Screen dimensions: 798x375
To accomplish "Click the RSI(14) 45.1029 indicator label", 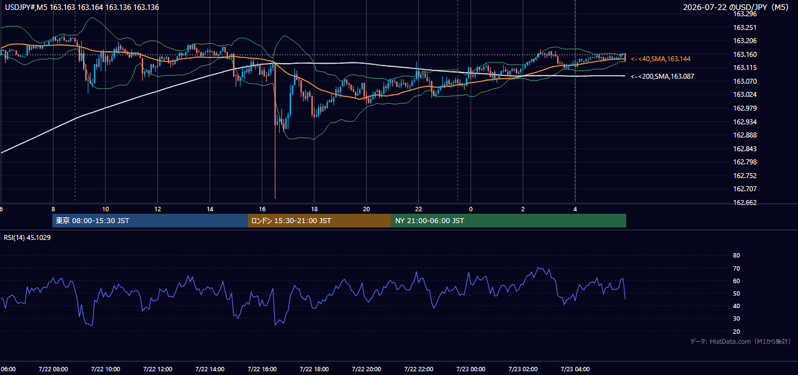I will click(27, 237).
